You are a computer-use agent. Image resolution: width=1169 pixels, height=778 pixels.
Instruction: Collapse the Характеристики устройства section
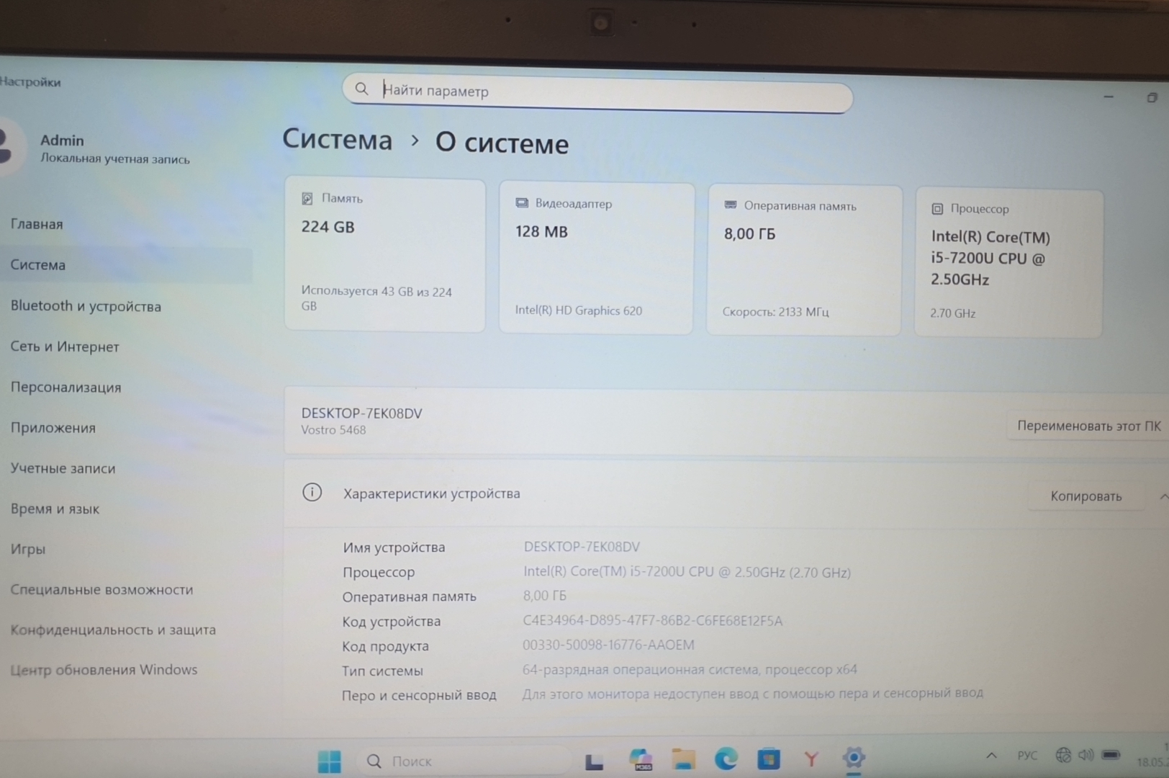click(1163, 496)
